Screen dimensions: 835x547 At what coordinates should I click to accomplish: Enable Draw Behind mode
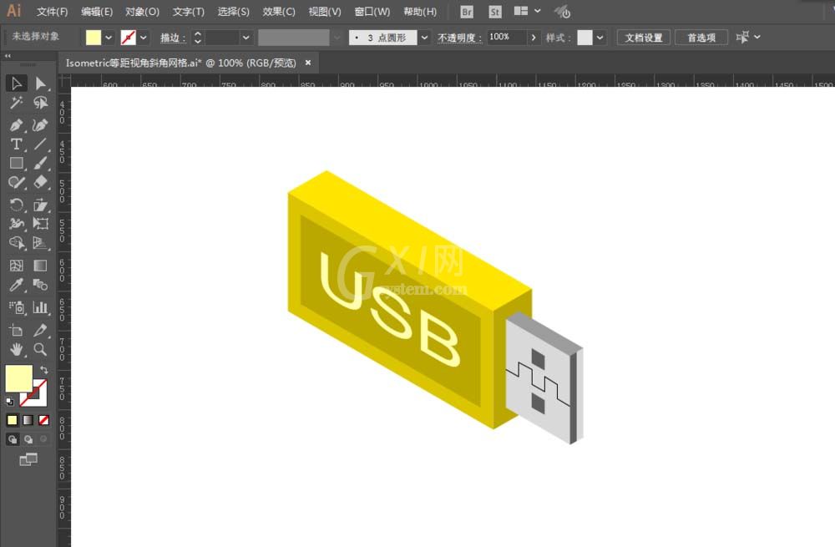tap(28, 439)
